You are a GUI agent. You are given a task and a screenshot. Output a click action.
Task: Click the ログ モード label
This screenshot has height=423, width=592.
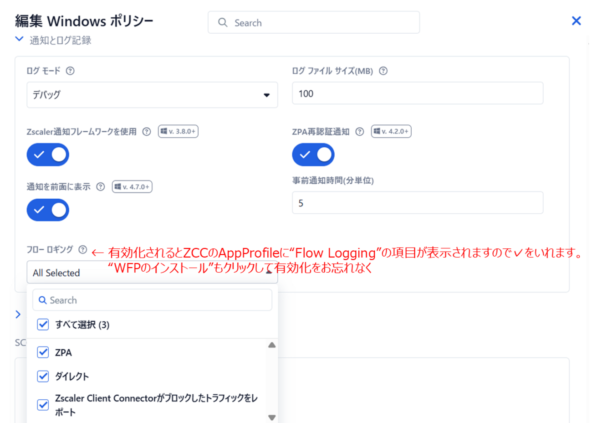[x=43, y=71]
